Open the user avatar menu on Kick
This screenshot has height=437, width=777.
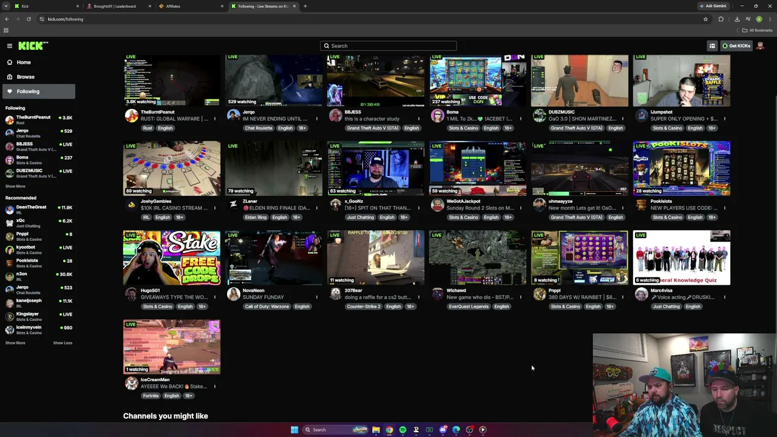(760, 46)
